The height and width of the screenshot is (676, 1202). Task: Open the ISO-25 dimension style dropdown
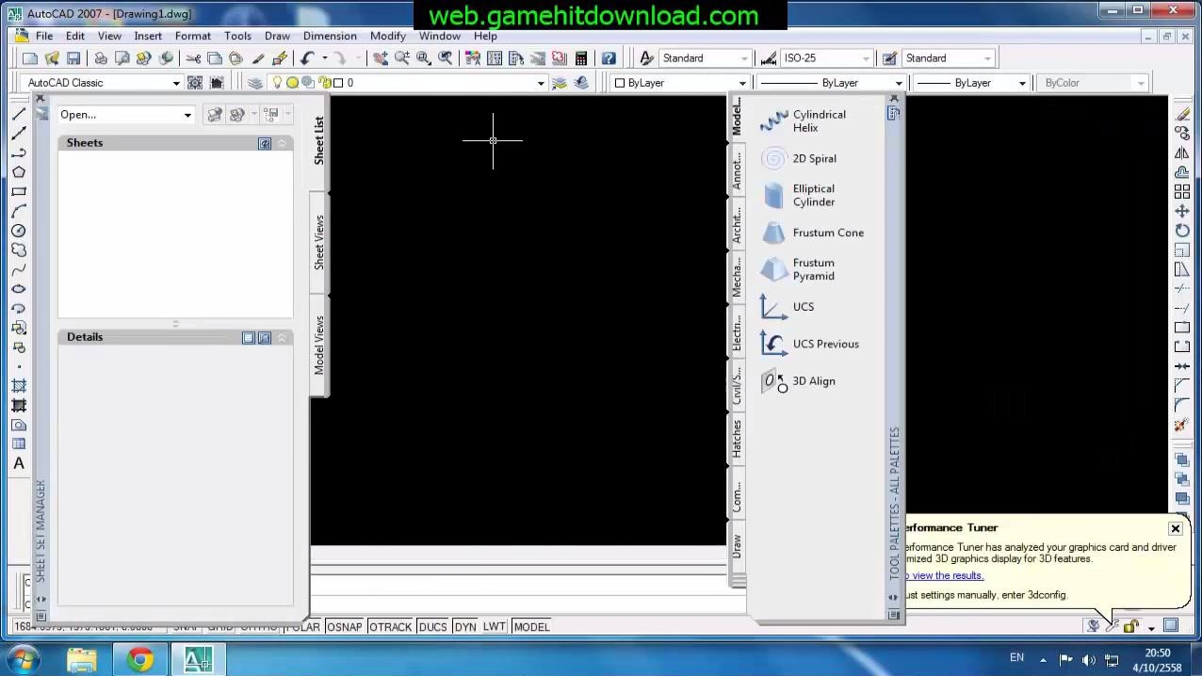coord(865,58)
